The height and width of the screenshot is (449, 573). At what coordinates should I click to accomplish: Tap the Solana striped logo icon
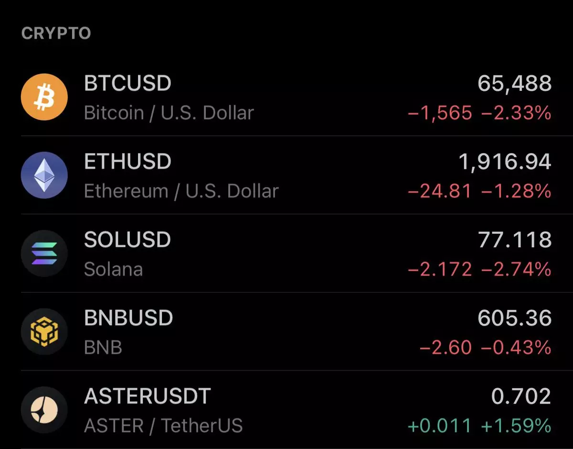coord(44,253)
